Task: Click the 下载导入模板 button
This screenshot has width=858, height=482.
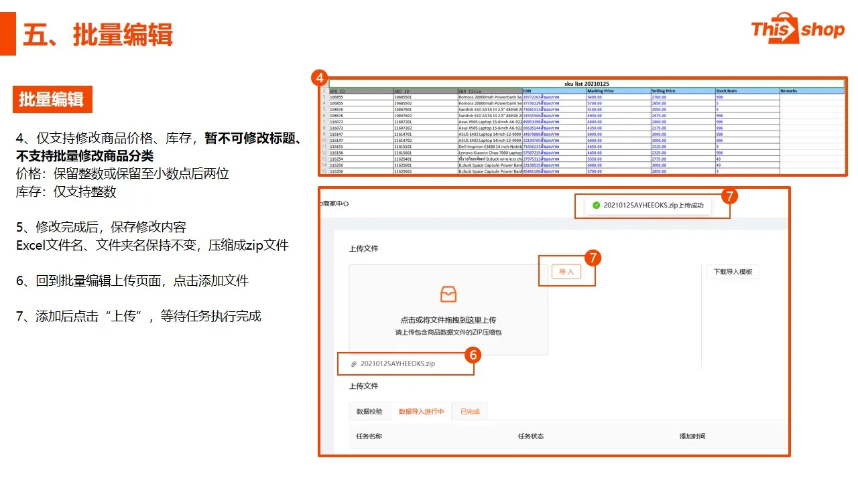Action: point(733,272)
